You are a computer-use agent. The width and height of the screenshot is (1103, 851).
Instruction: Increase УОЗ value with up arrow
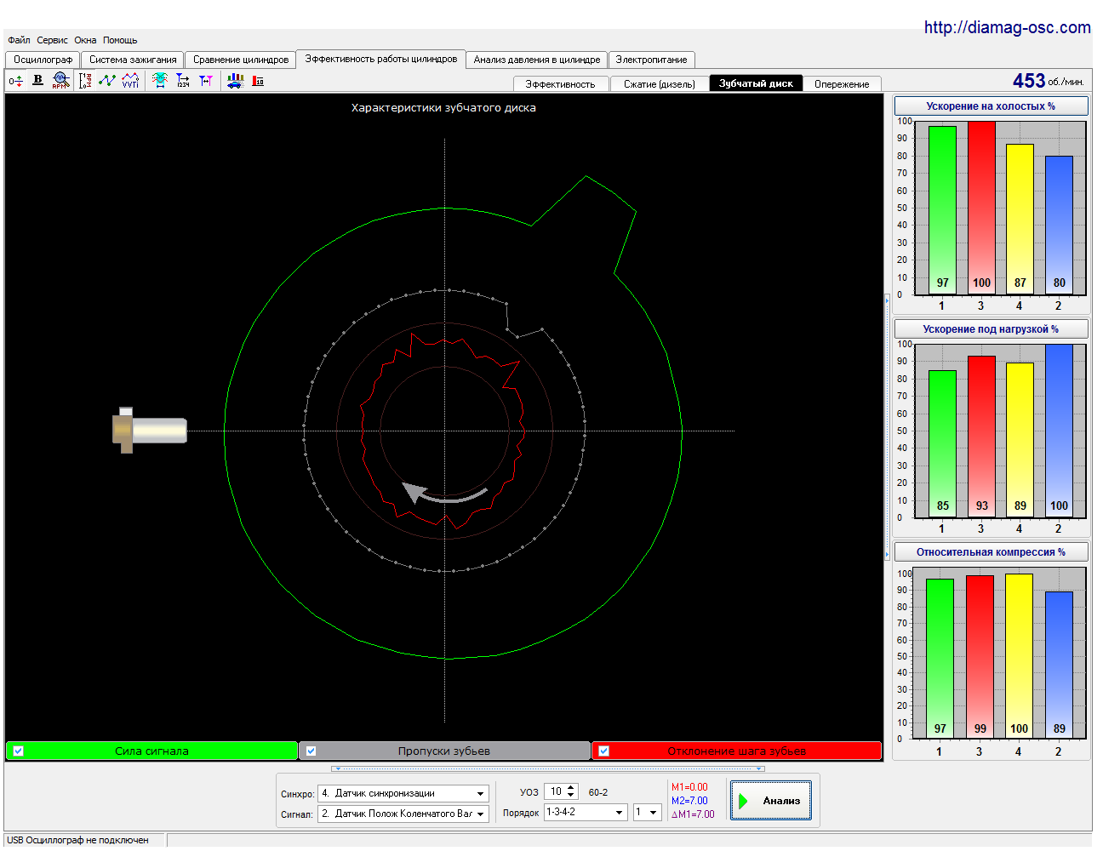[571, 788]
